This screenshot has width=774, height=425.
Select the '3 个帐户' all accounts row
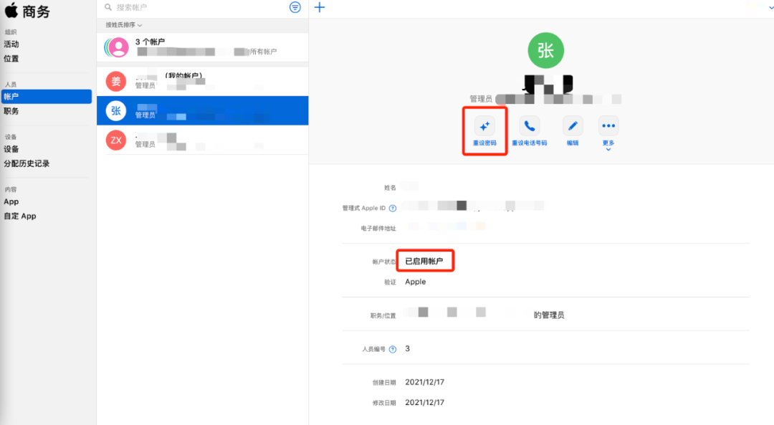(202, 47)
